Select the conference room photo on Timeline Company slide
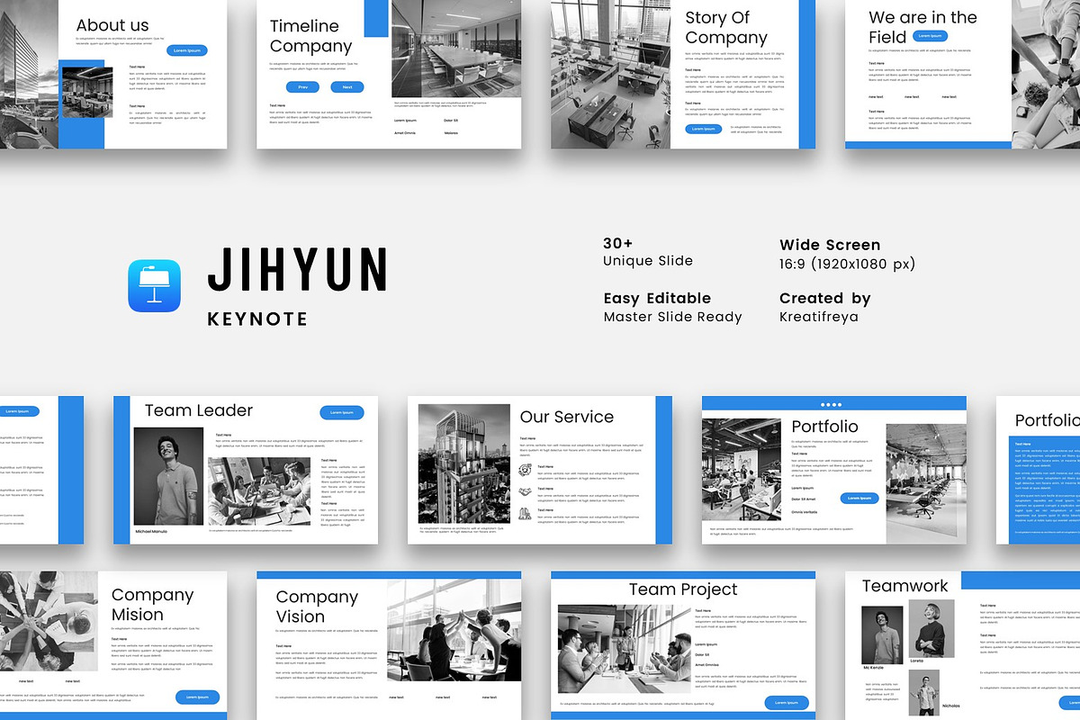Screen dimensions: 1080x720 [456, 49]
